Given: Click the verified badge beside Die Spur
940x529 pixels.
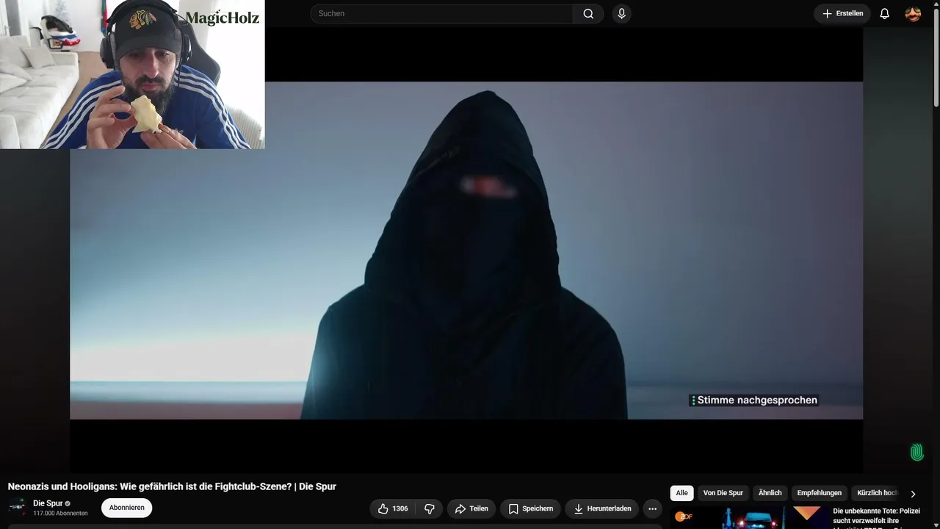Looking at the screenshot, I should coord(68,503).
